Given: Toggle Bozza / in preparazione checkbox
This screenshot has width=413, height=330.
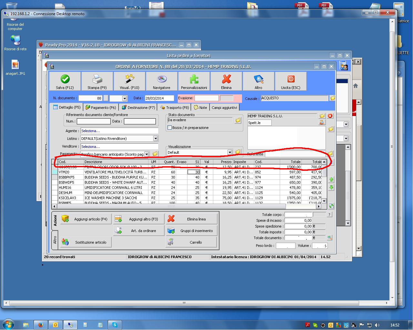Looking at the screenshot, I should pyautogui.click(x=169, y=128).
